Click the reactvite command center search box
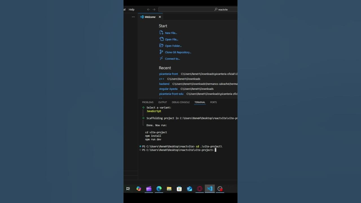 [x=198, y=10]
